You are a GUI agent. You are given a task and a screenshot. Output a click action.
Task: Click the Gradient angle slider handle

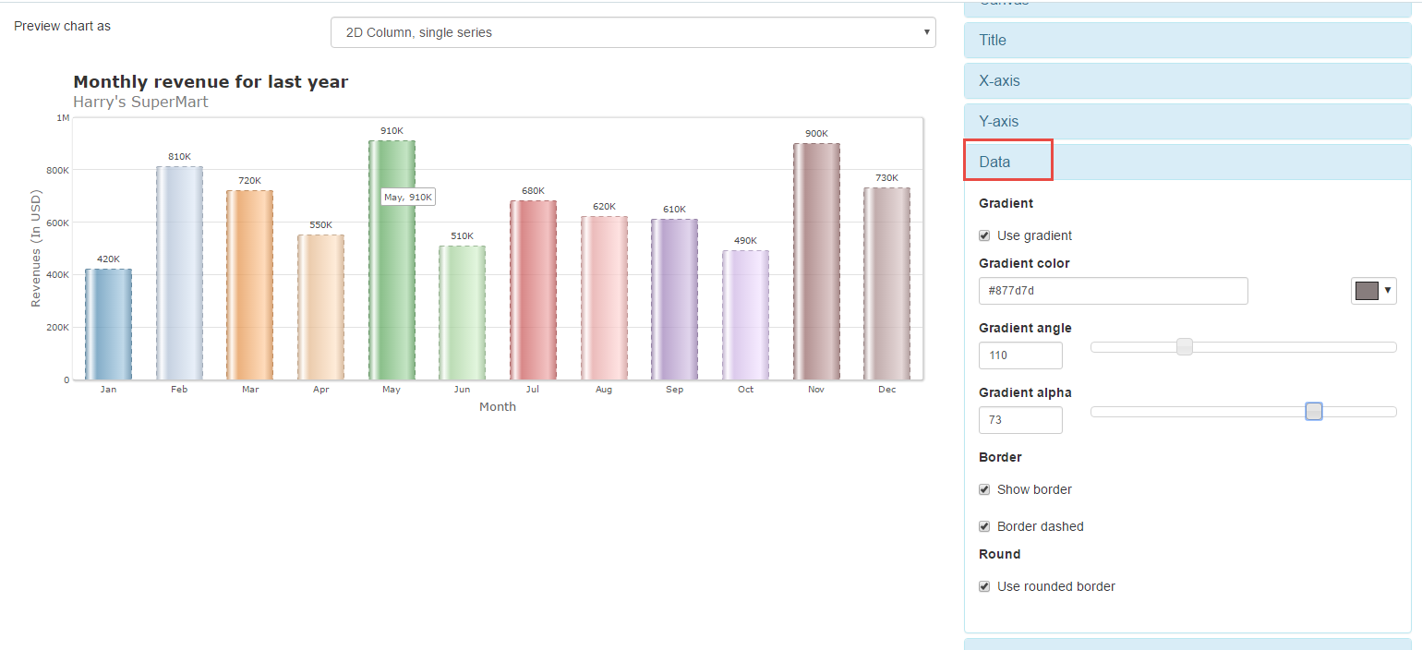tap(1185, 347)
